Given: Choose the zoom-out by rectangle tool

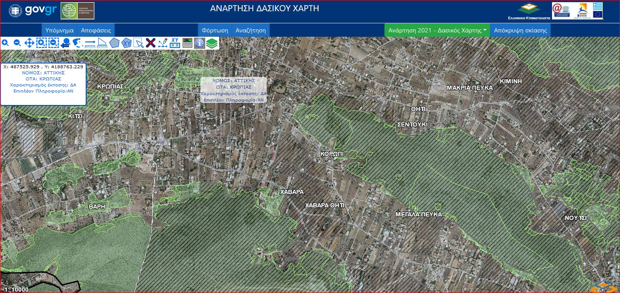Looking at the screenshot, I should click(x=53, y=43).
